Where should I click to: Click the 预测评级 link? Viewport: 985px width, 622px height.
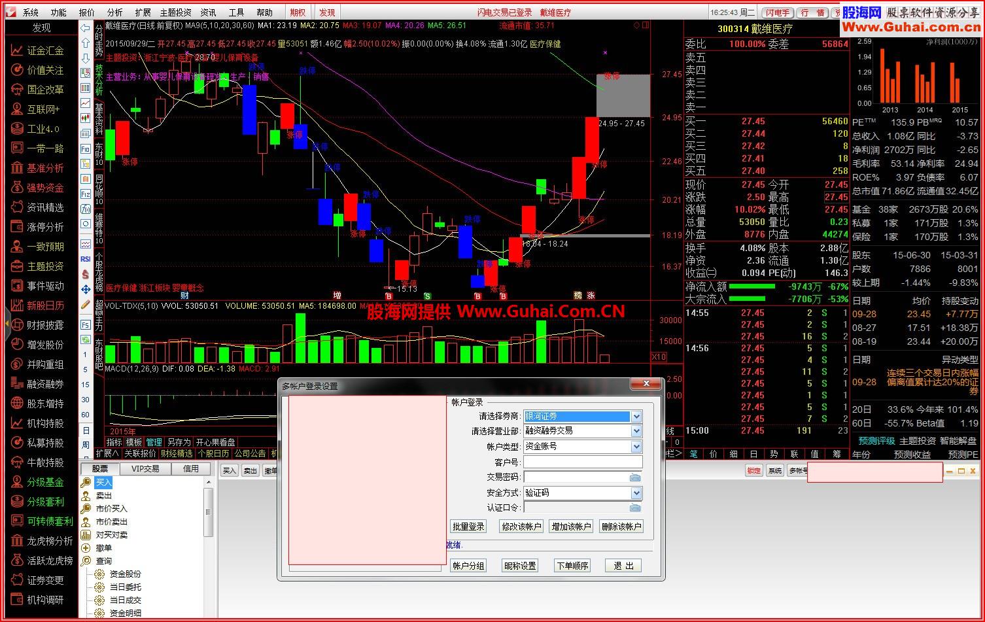[876, 441]
